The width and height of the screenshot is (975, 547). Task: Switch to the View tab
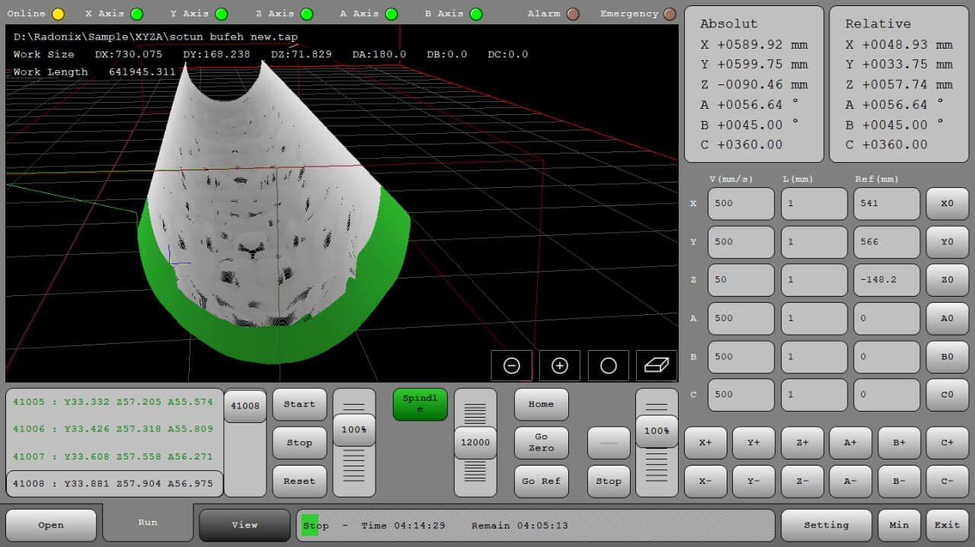click(245, 524)
